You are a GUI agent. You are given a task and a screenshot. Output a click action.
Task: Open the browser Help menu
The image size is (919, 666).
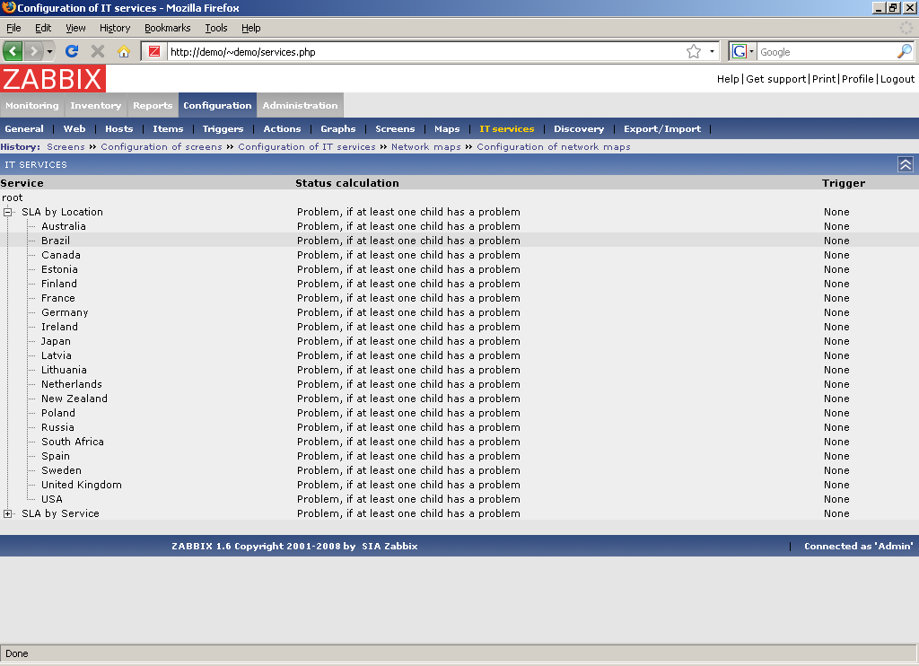[x=251, y=28]
